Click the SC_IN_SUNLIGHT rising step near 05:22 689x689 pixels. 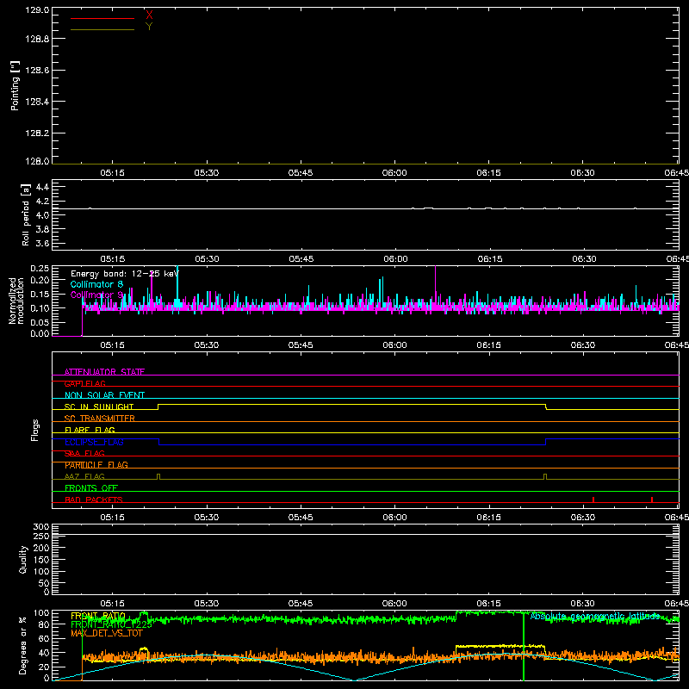click(158, 407)
